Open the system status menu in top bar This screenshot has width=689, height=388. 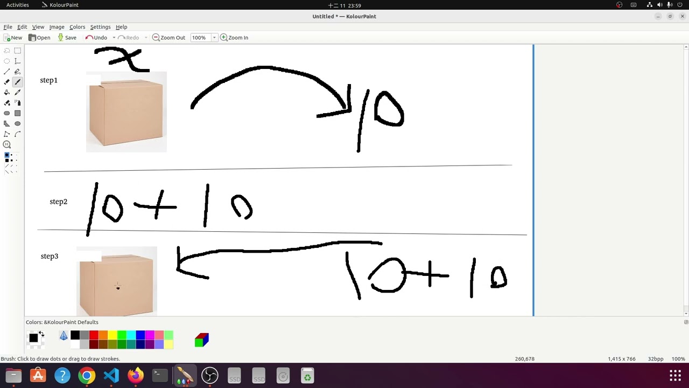click(x=665, y=5)
